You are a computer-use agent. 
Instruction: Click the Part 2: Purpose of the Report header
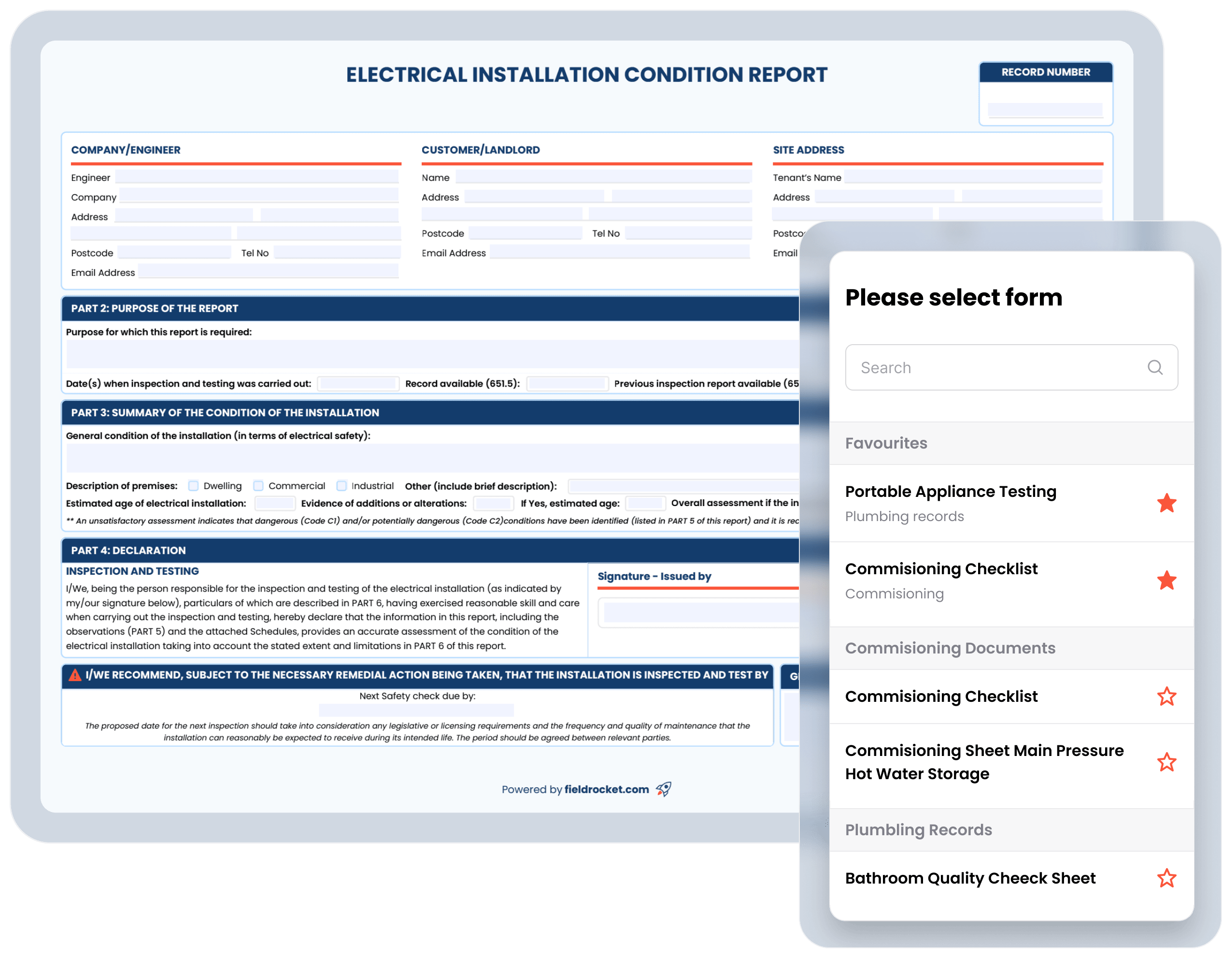[430, 308]
